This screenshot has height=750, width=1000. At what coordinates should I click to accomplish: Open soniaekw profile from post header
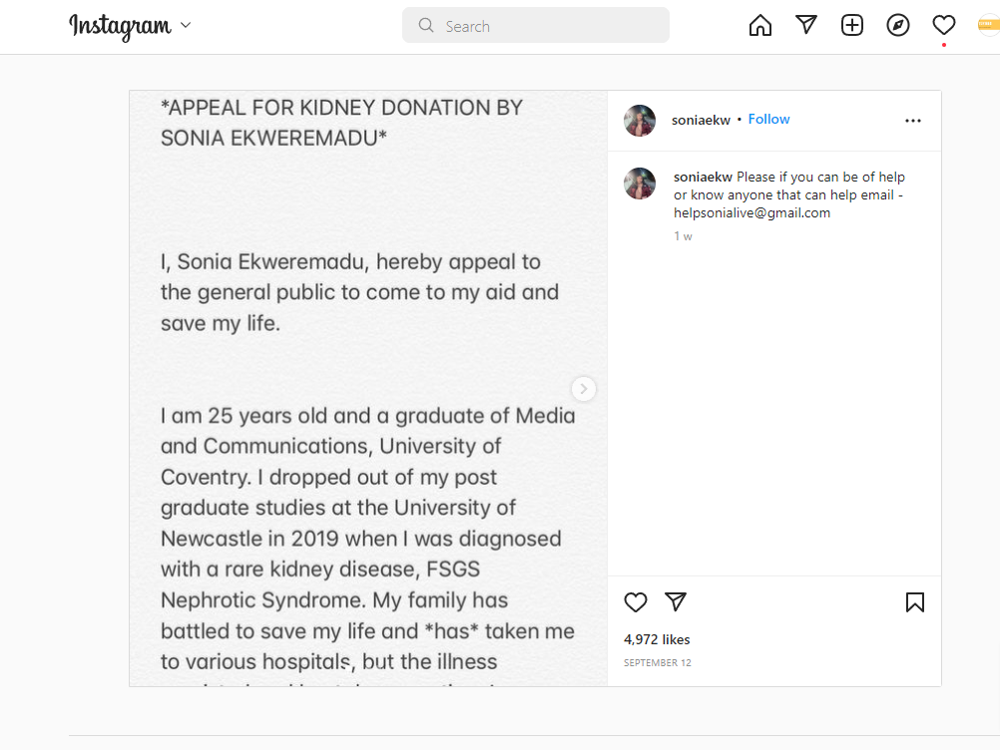(701, 120)
